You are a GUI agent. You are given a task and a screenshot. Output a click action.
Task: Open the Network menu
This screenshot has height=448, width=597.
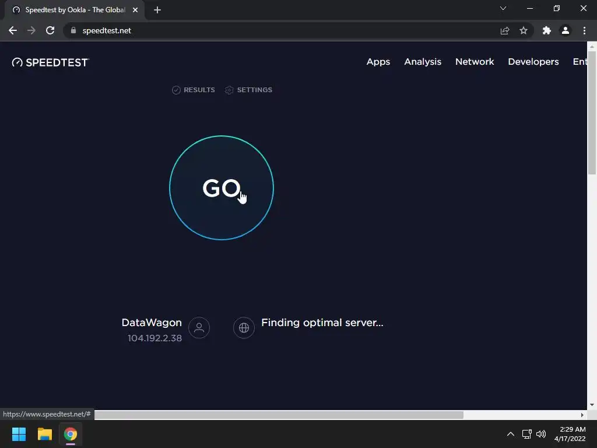(x=475, y=62)
